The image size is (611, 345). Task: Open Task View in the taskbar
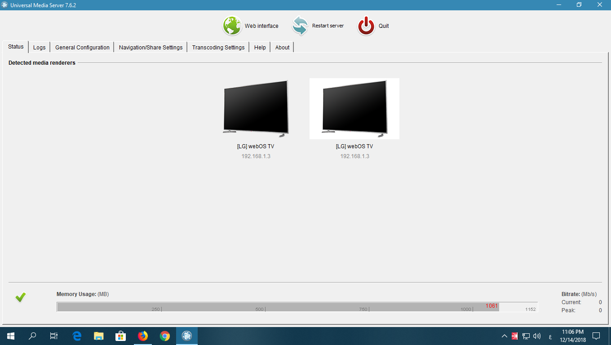pos(54,336)
